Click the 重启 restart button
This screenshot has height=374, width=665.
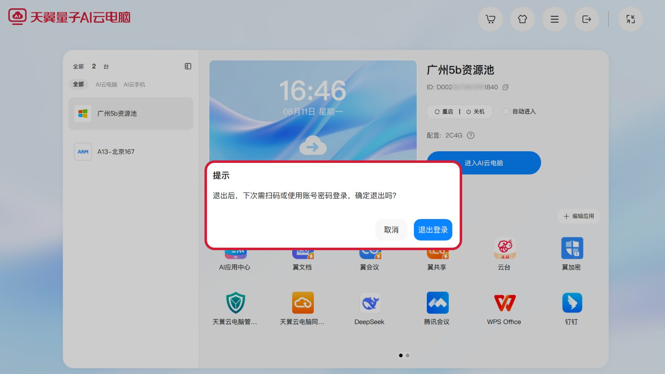click(x=443, y=111)
